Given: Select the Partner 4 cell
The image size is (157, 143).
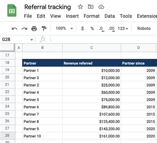Looking at the screenshot, I should pos(42,92).
